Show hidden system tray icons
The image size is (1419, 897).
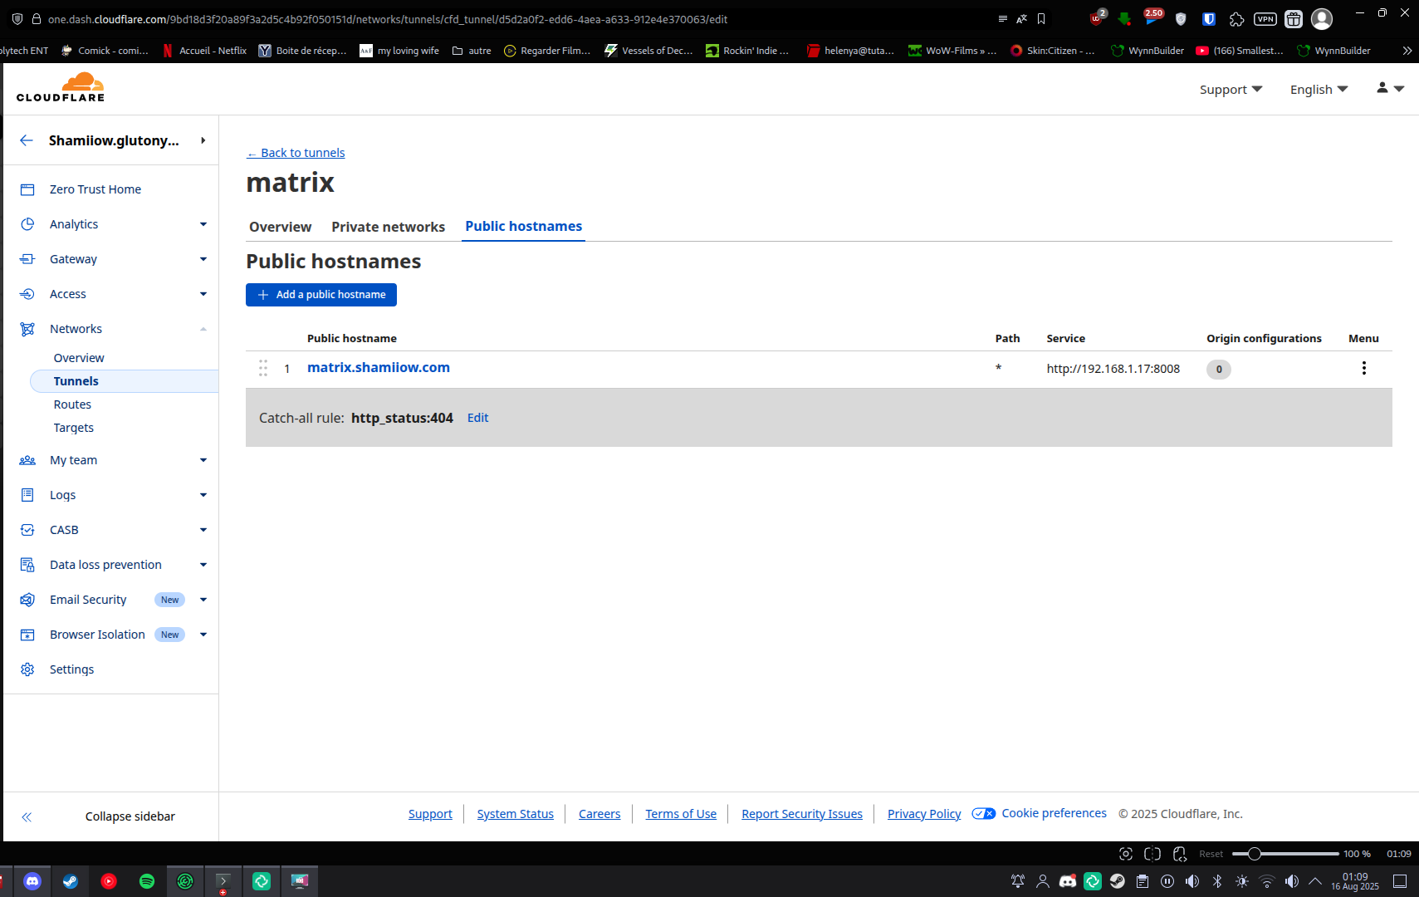[x=1315, y=881]
